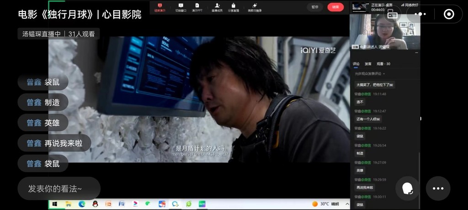Open the 演示PPT presentation option
468x210 pixels.
coord(197,7)
